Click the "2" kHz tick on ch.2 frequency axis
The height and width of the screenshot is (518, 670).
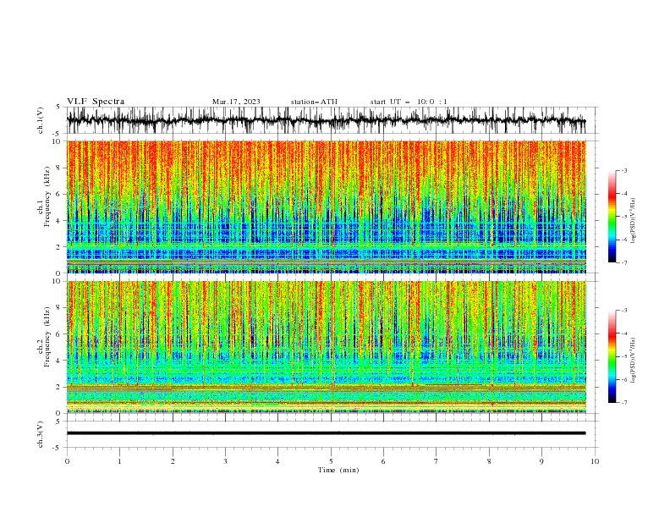pyautogui.click(x=60, y=387)
